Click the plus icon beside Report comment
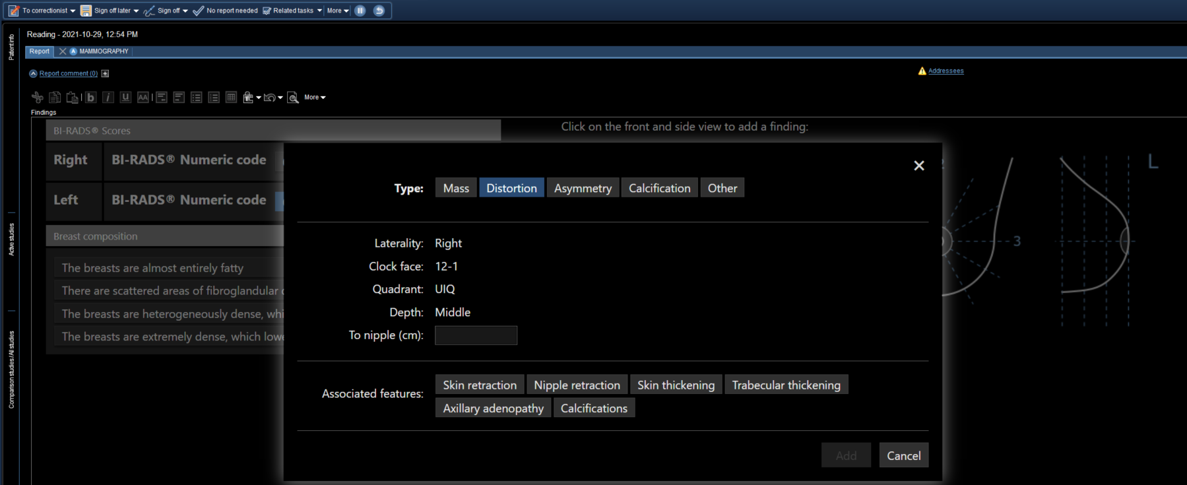 click(x=105, y=73)
